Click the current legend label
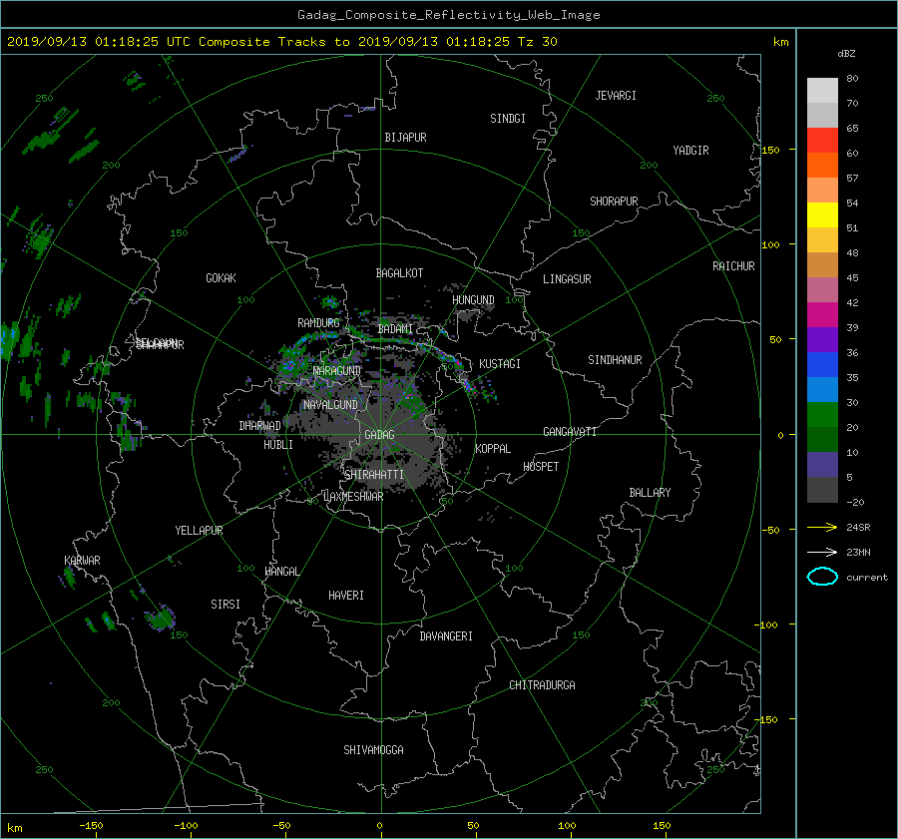The width and height of the screenshot is (898, 839). (x=867, y=578)
